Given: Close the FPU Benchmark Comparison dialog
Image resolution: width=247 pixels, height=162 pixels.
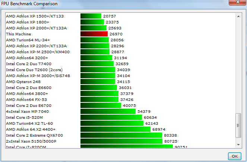Looking at the screenshot, I should click(238, 2).
